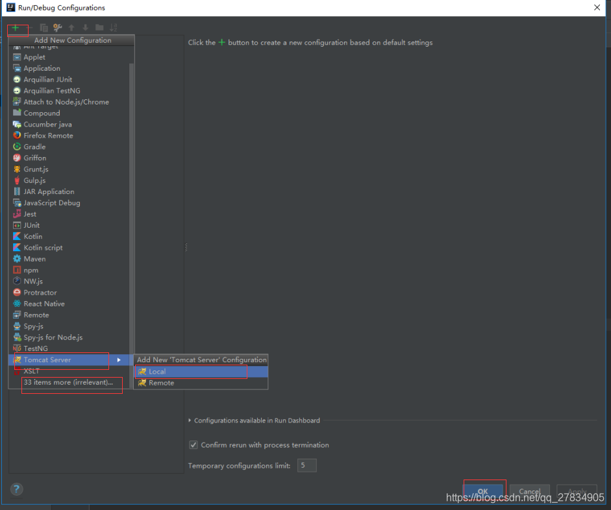This screenshot has height=510, width=611.
Task: Click the panel splitter handle
Action: coord(186,247)
